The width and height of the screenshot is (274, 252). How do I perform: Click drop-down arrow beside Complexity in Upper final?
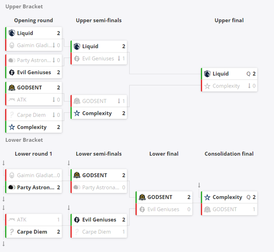click(x=250, y=85)
